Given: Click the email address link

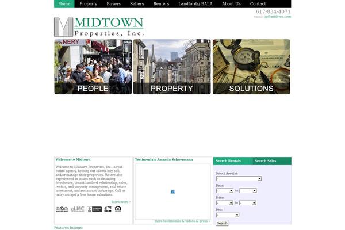Looking at the screenshot, I should [x=278, y=17].
